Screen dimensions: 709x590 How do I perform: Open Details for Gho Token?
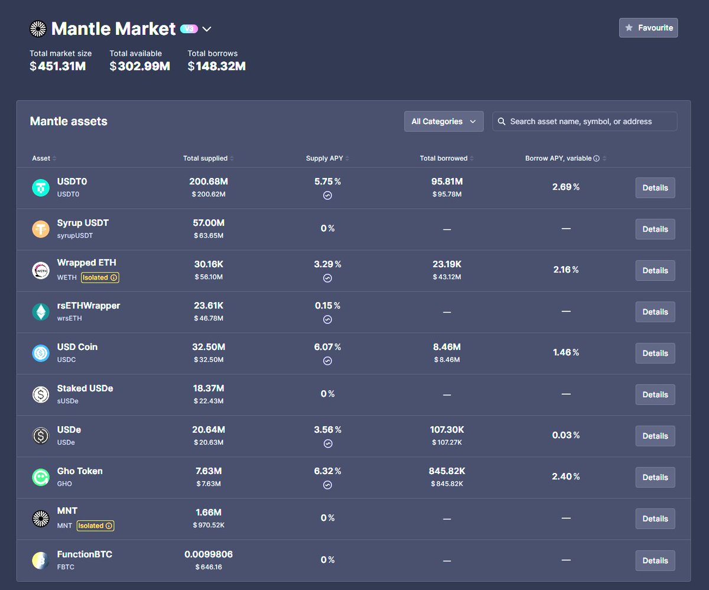655,478
